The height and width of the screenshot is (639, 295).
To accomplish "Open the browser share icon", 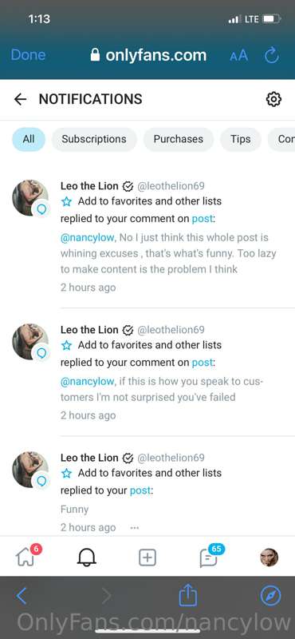I will 188,595.
